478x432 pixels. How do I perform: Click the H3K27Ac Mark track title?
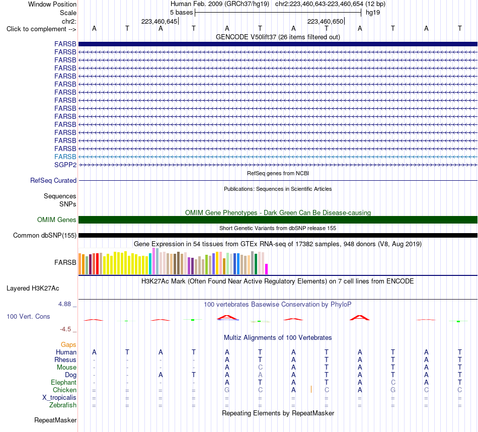coord(278,281)
